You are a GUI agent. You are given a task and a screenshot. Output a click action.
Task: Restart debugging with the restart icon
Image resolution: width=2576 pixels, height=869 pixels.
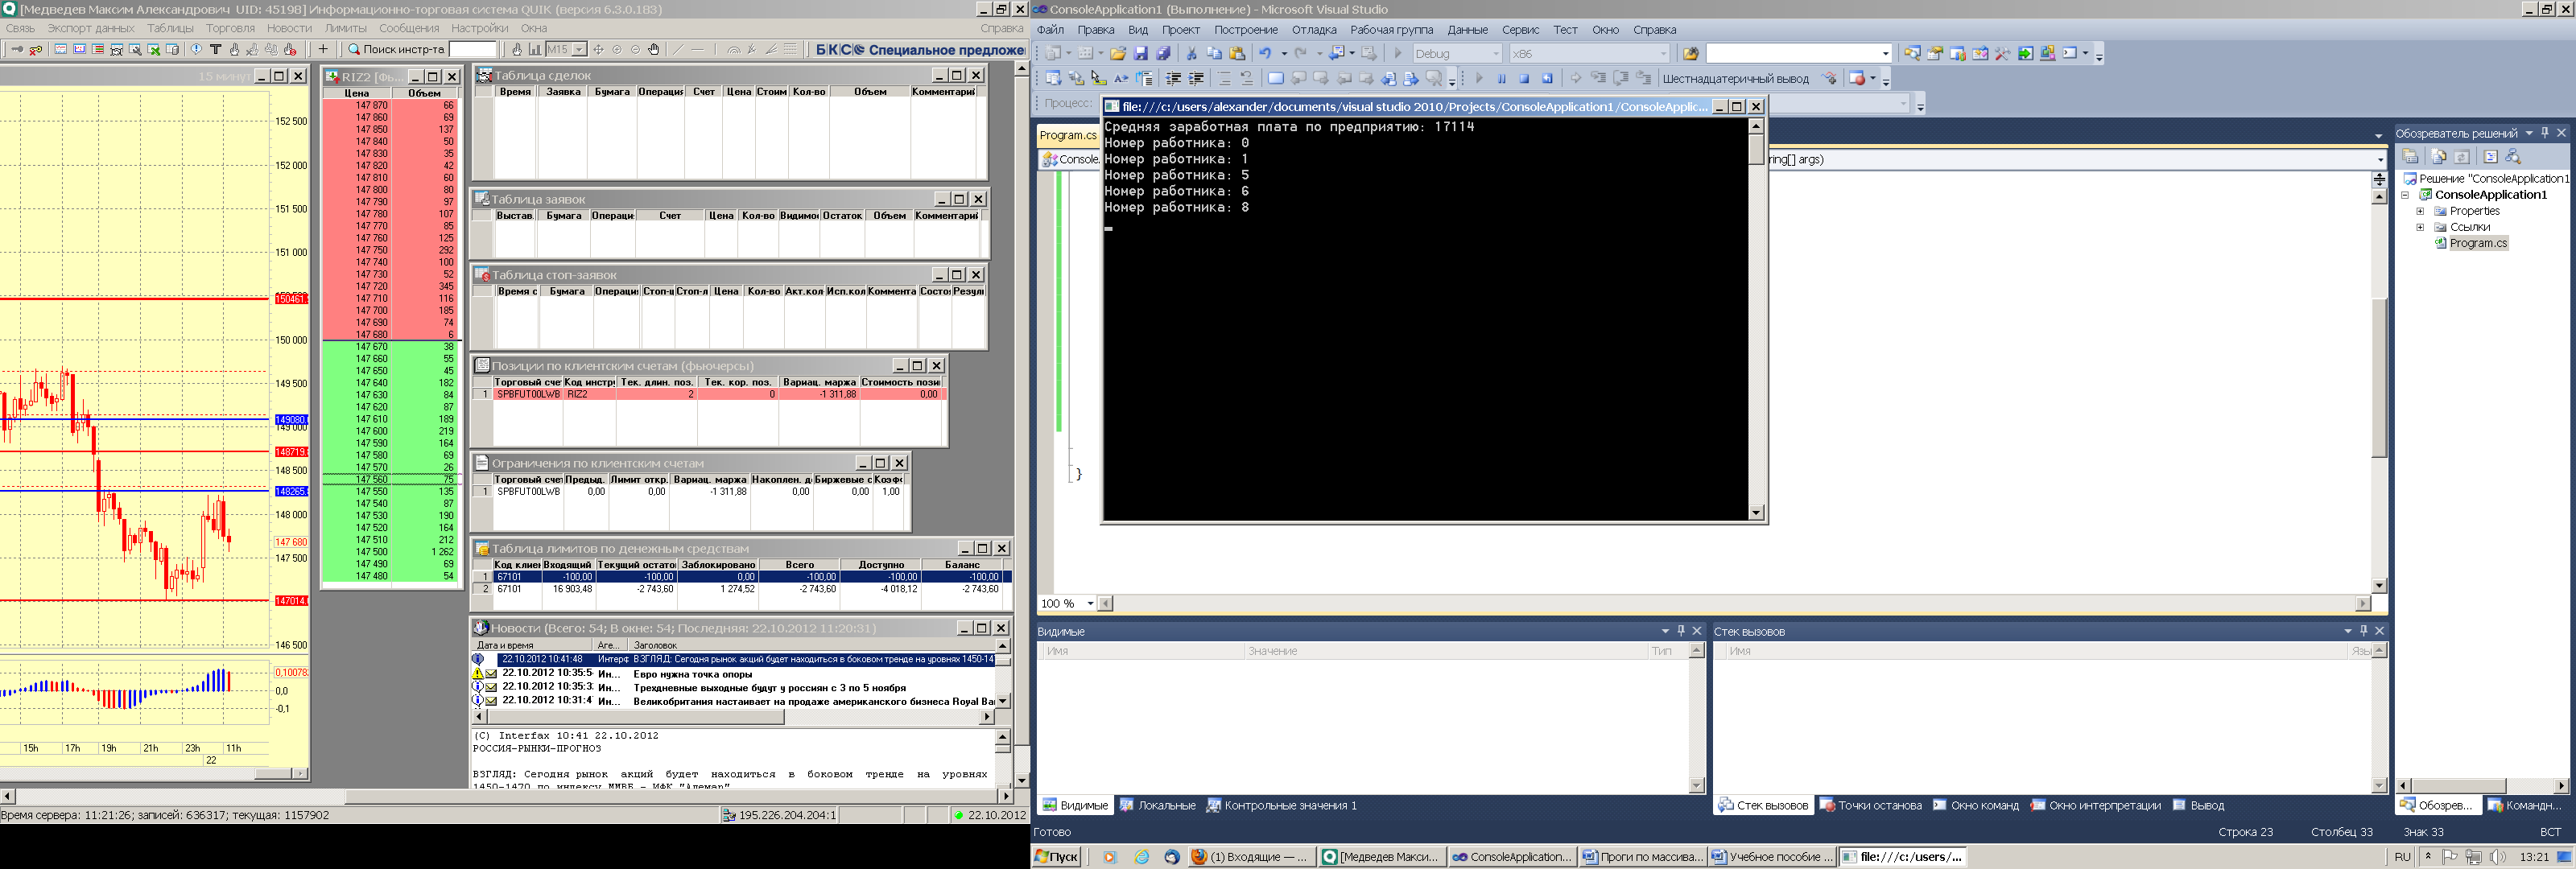point(1547,79)
